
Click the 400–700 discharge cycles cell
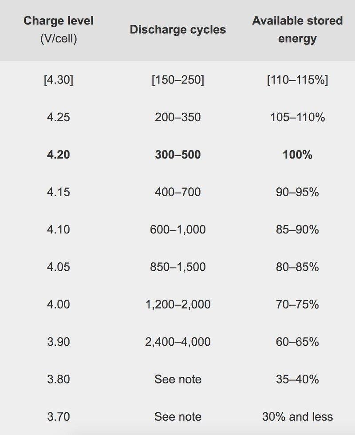[x=177, y=192]
